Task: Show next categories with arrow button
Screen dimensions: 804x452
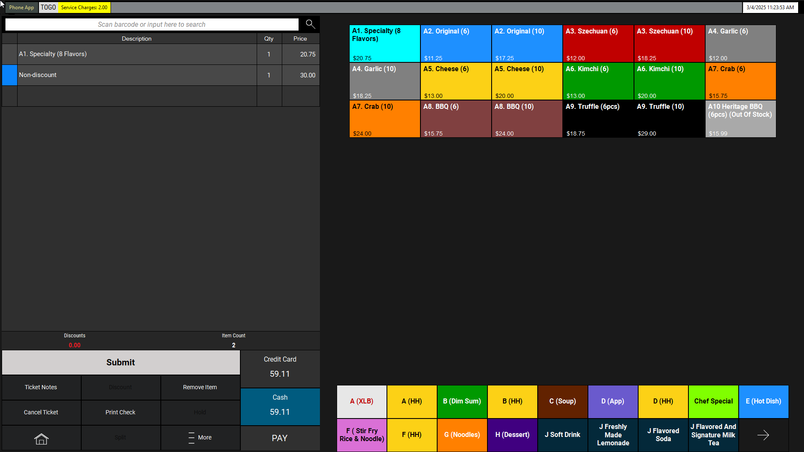Action: [x=763, y=435]
